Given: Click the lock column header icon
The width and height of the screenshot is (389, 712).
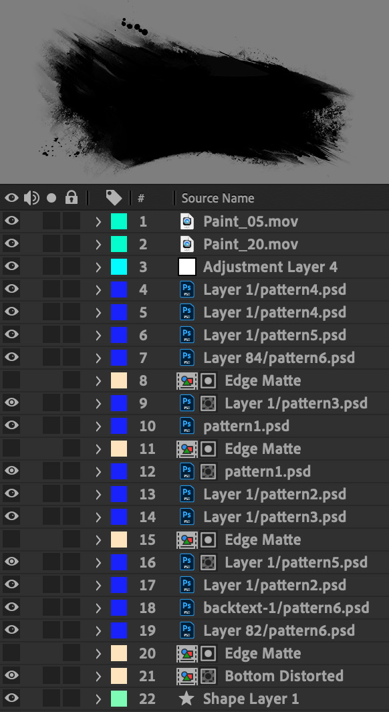Looking at the screenshot, I should click(72, 197).
